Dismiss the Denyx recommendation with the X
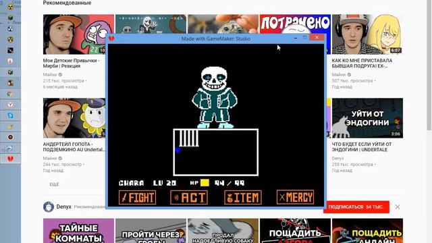 [x=398, y=207]
